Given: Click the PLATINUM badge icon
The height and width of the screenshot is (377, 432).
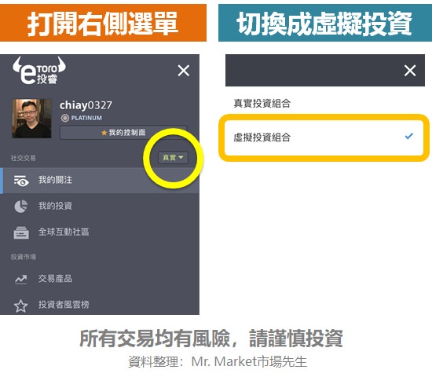Looking at the screenshot, I should [x=65, y=119].
